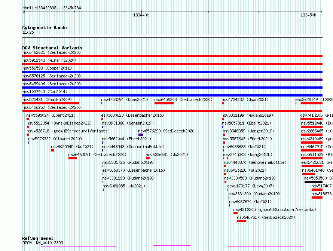Click red bar under nsv4210305 gnomAD variant
Viewport: 333px width, 251px height.
pos(235,213)
